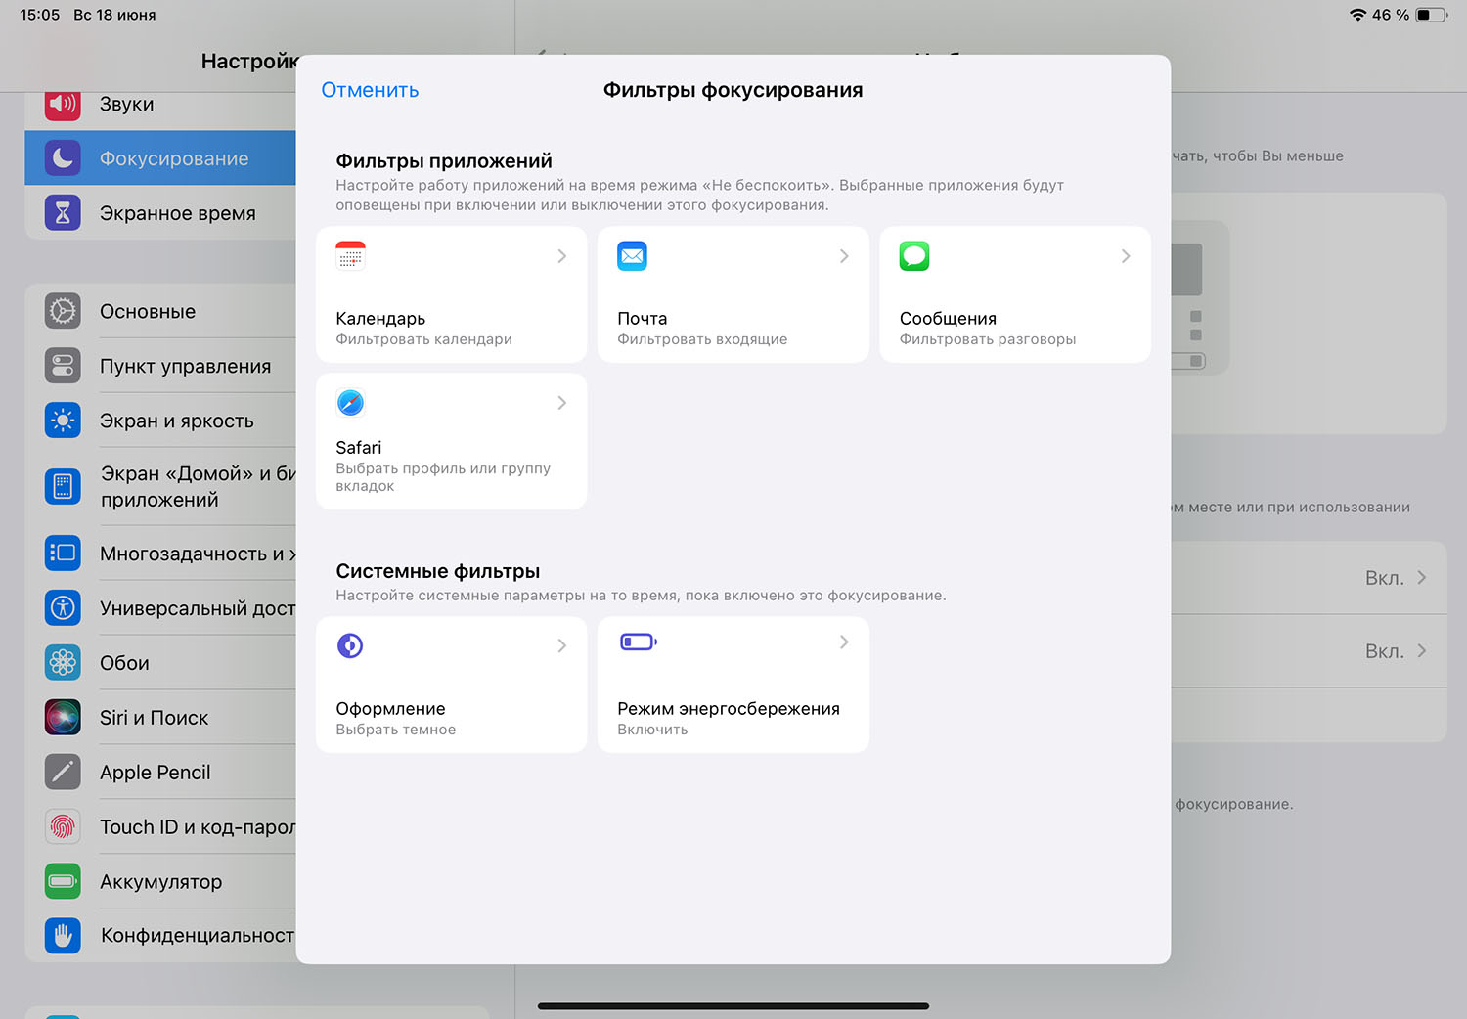
Task: Tap the Siri orb icon
Action: click(x=63, y=717)
